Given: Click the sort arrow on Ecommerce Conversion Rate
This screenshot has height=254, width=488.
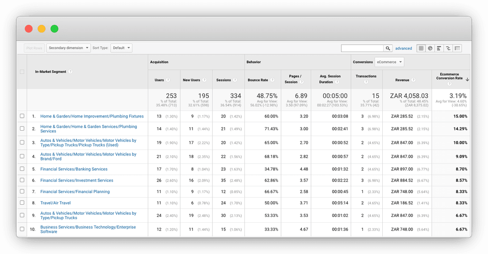Looking at the screenshot, I should tap(467, 80).
